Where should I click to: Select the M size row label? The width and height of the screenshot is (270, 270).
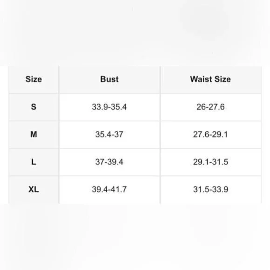click(34, 135)
